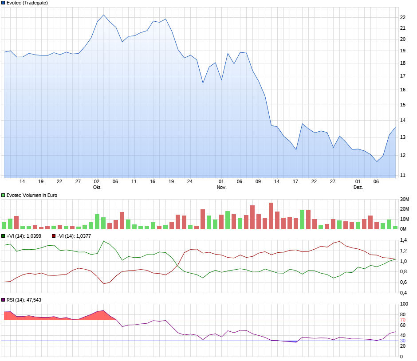Click the 'RSI (14): 47,543' indicator label
The height and width of the screenshot is (361, 417).
click(x=24, y=300)
